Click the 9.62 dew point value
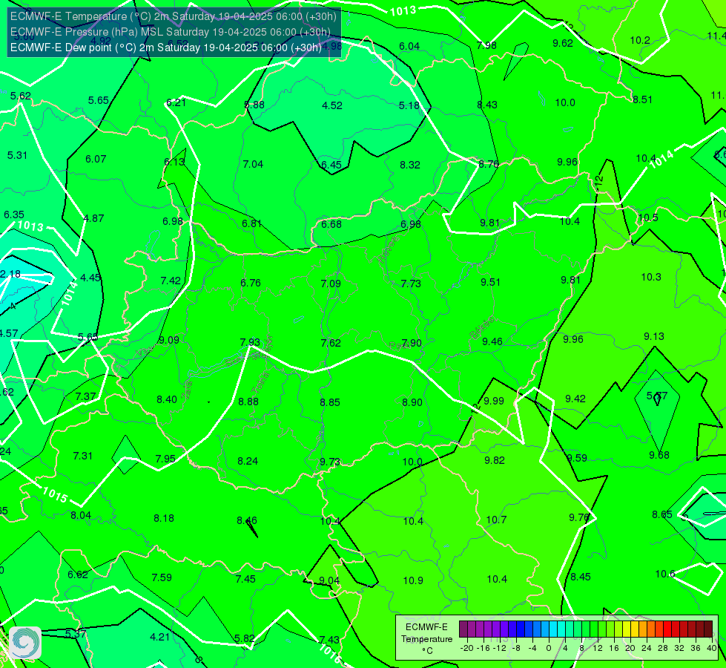 pyautogui.click(x=563, y=43)
